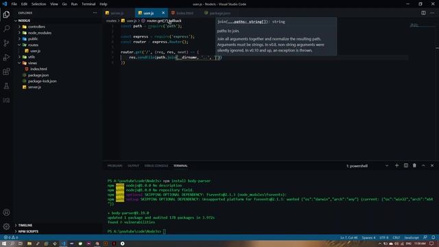Open the Go menu
This screenshot has width=439, height=247.
pos(64,4)
